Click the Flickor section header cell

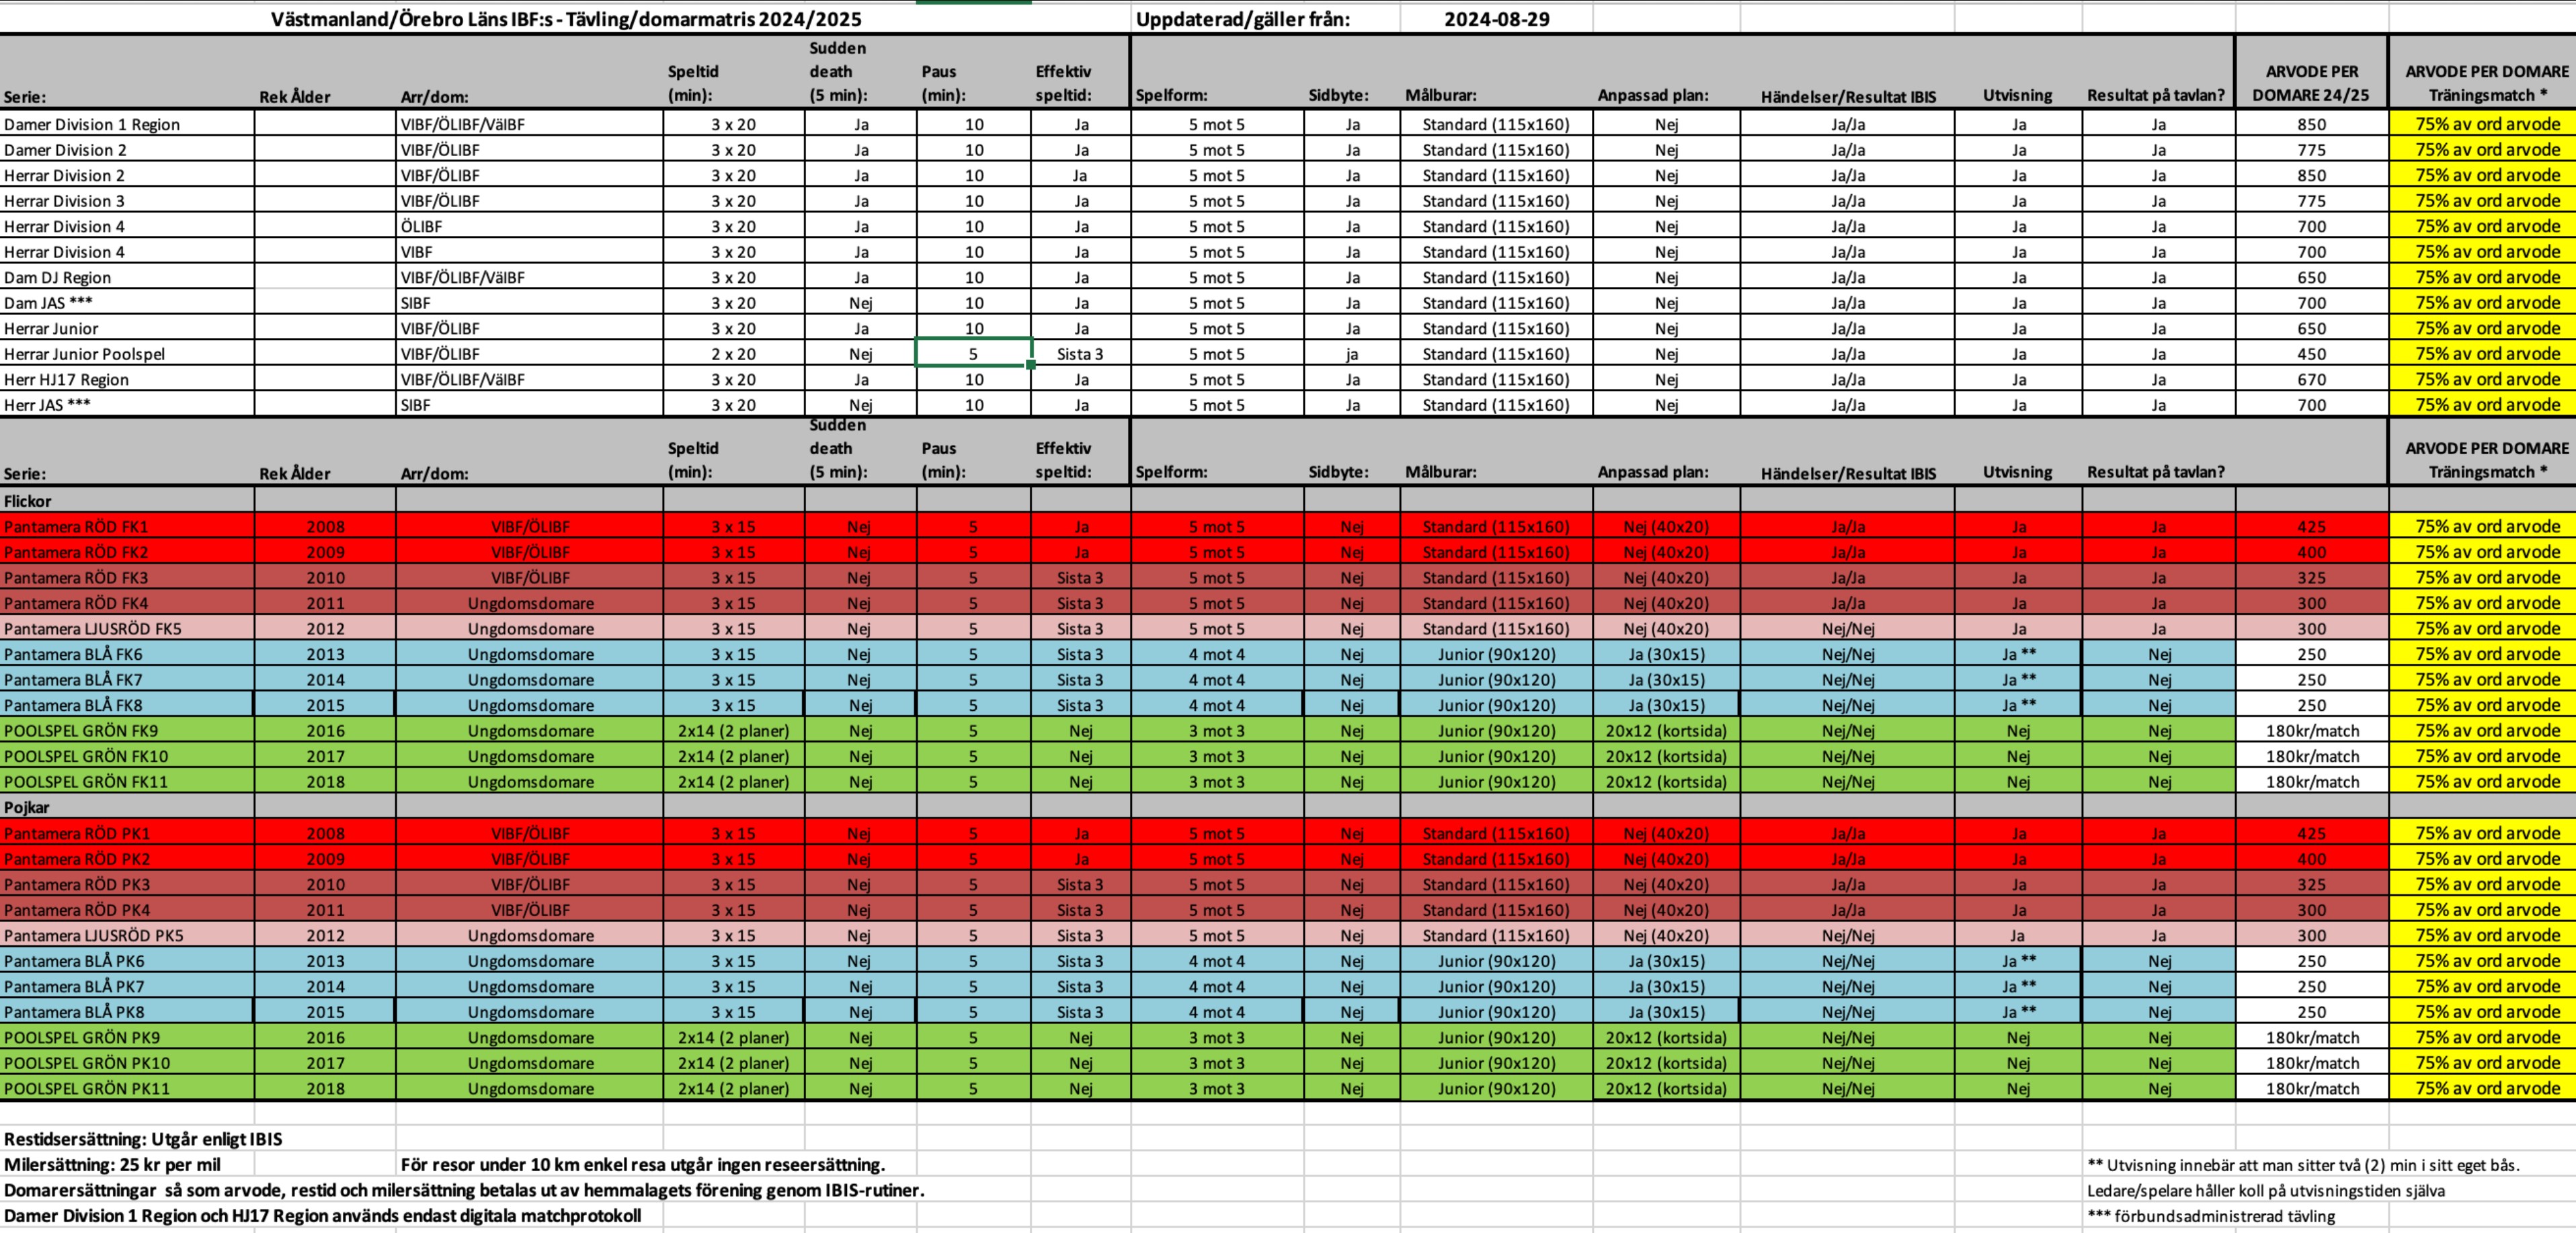pos(28,501)
